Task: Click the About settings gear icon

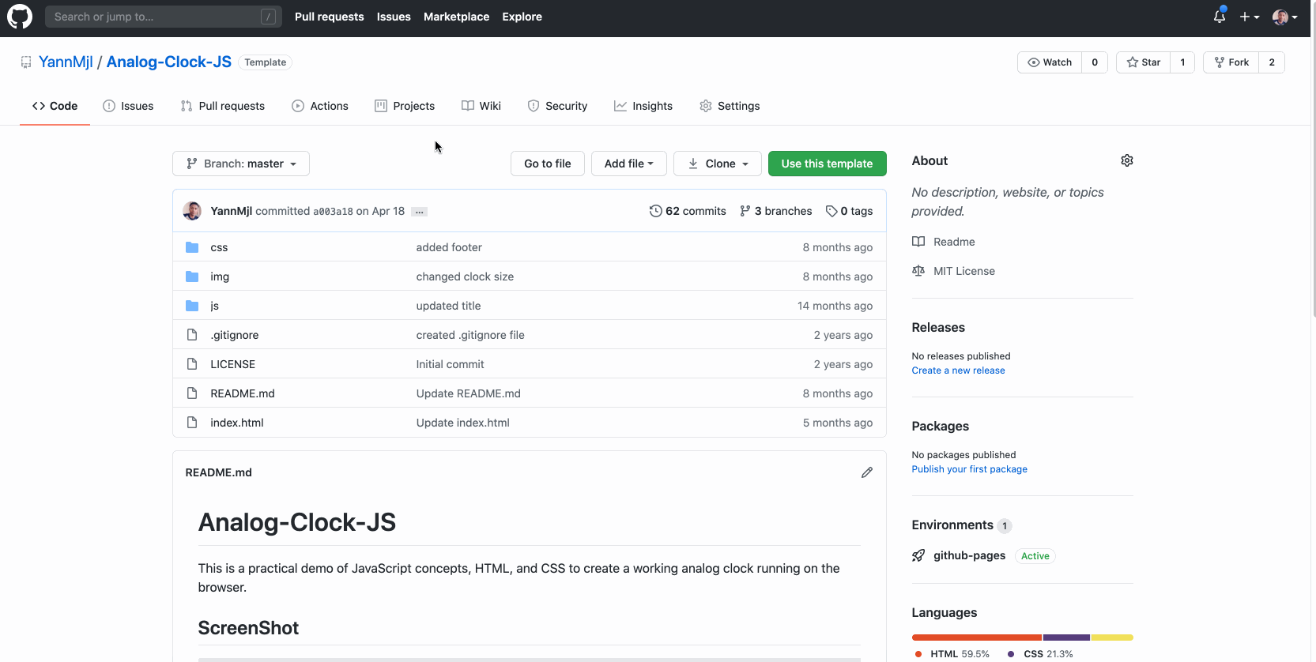Action: pos(1127,160)
